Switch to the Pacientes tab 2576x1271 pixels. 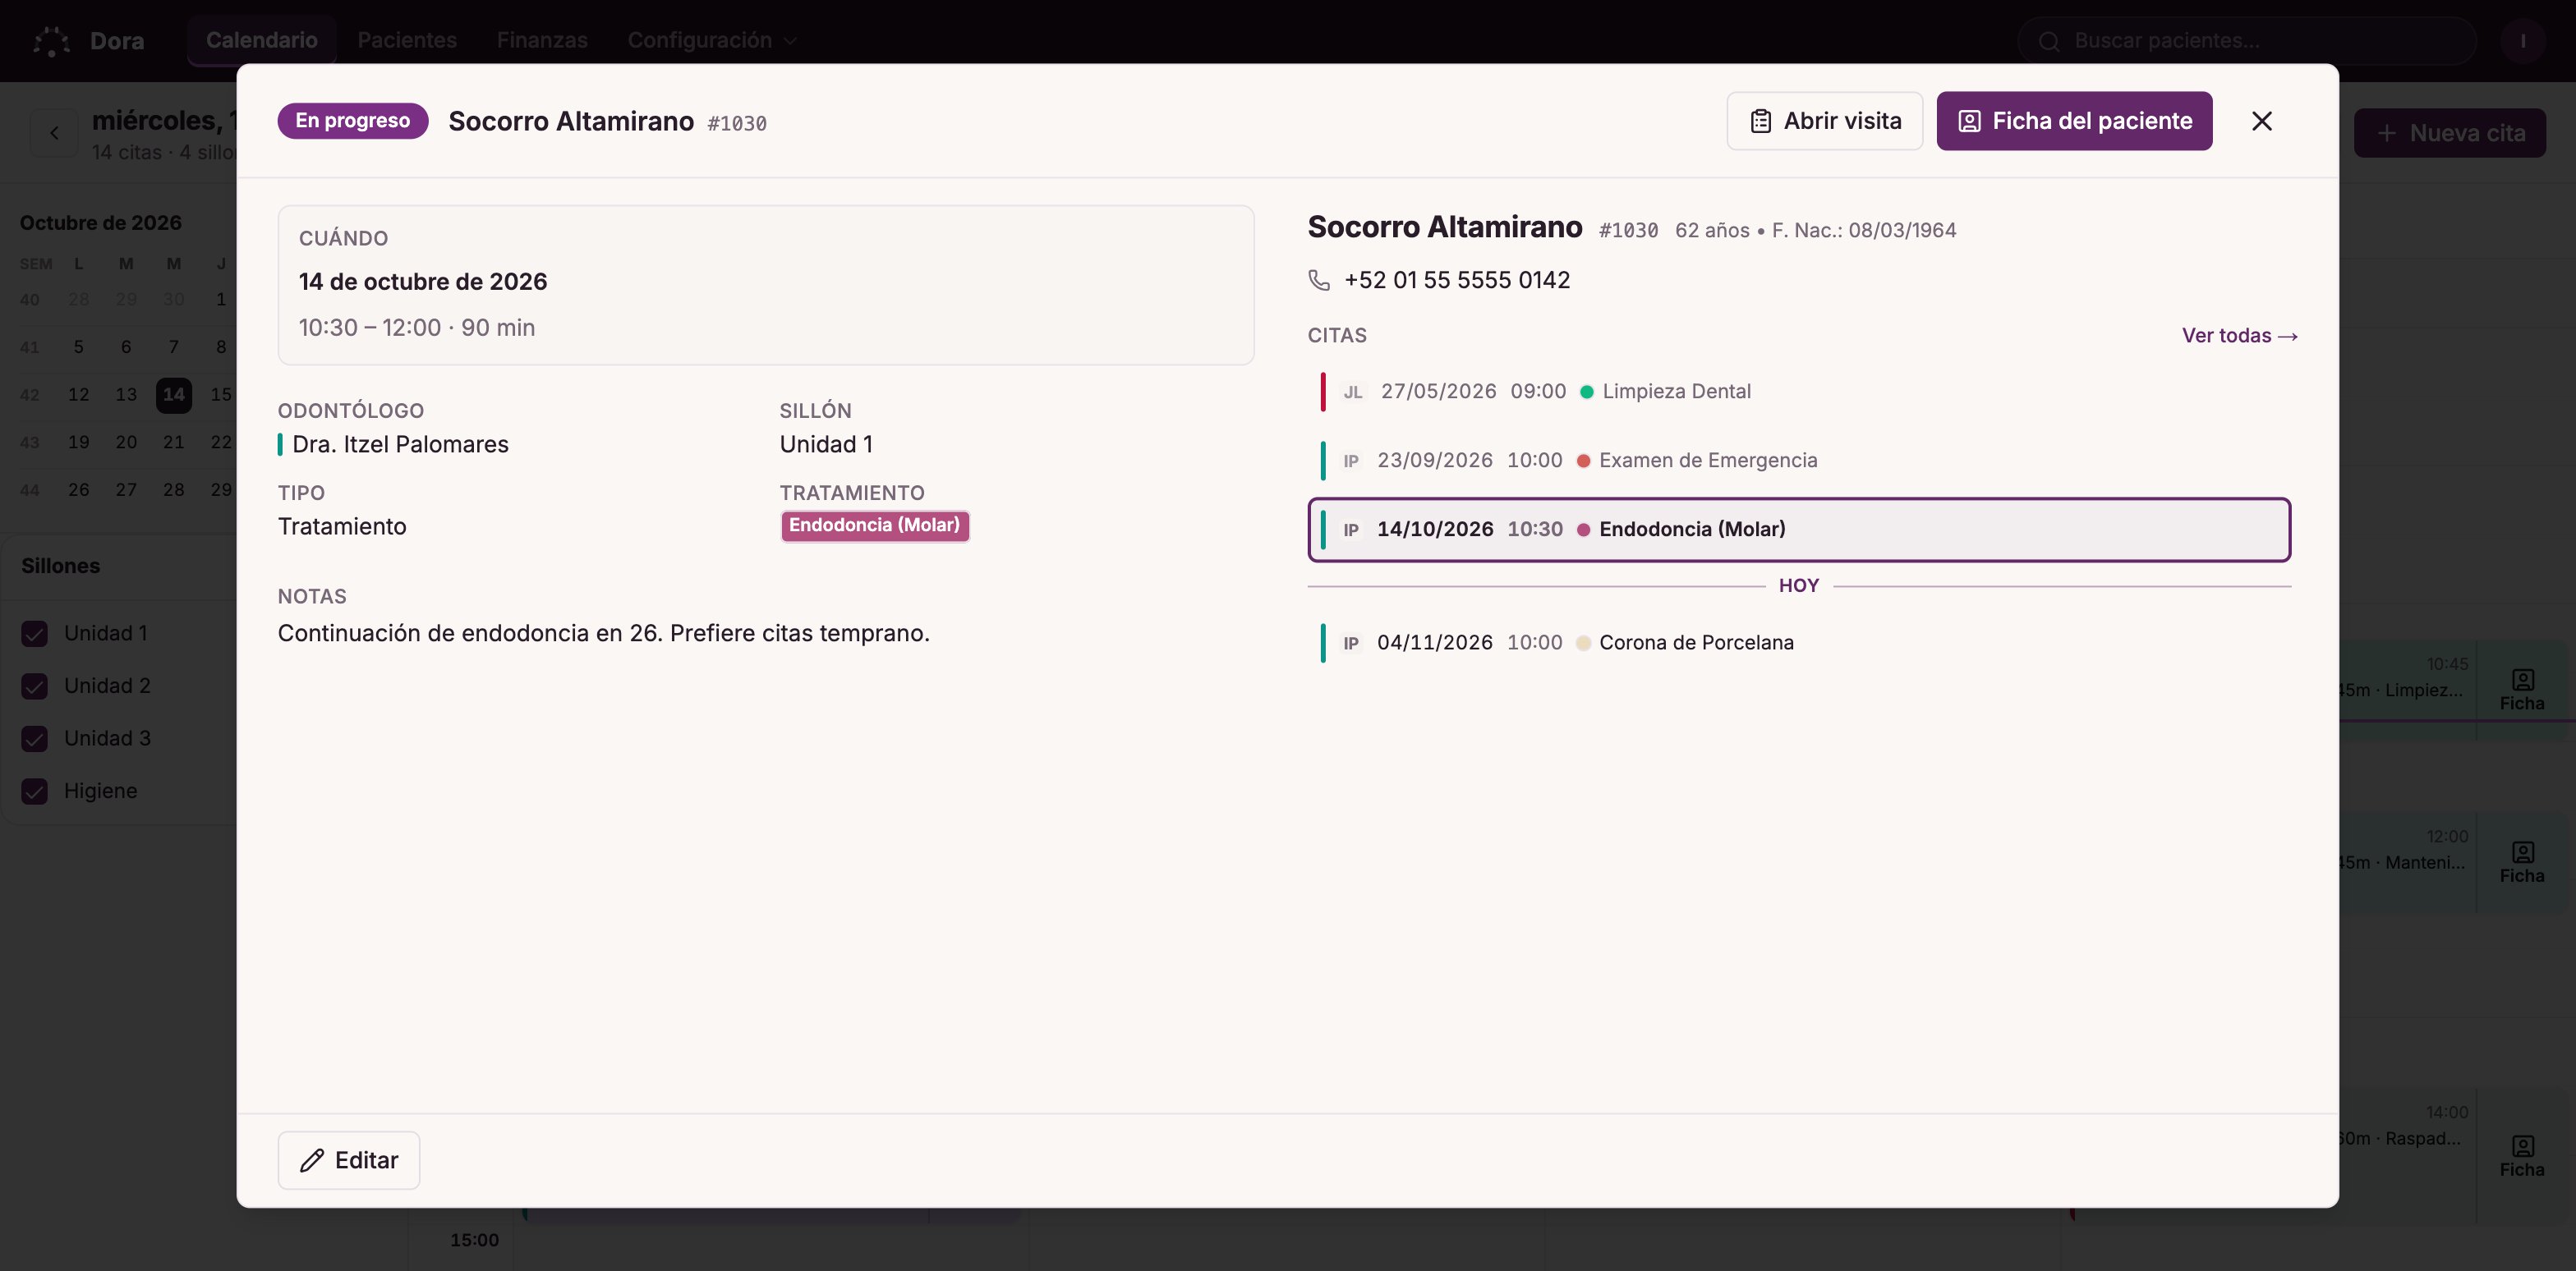(407, 41)
